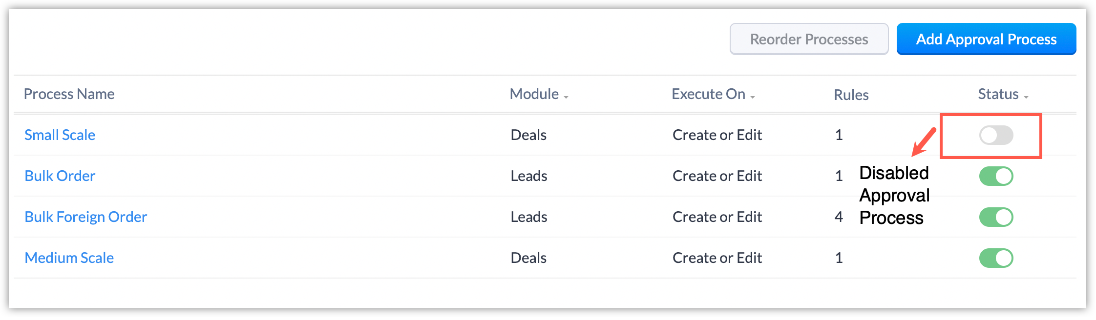Click Create or Edit in Small Scale row

coord(717,135)
